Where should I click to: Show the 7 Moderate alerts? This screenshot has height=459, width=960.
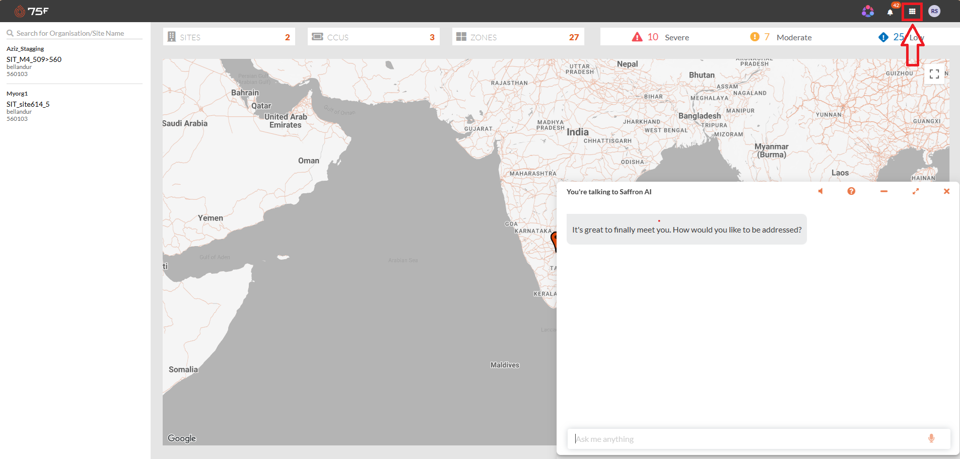point(781,37)
